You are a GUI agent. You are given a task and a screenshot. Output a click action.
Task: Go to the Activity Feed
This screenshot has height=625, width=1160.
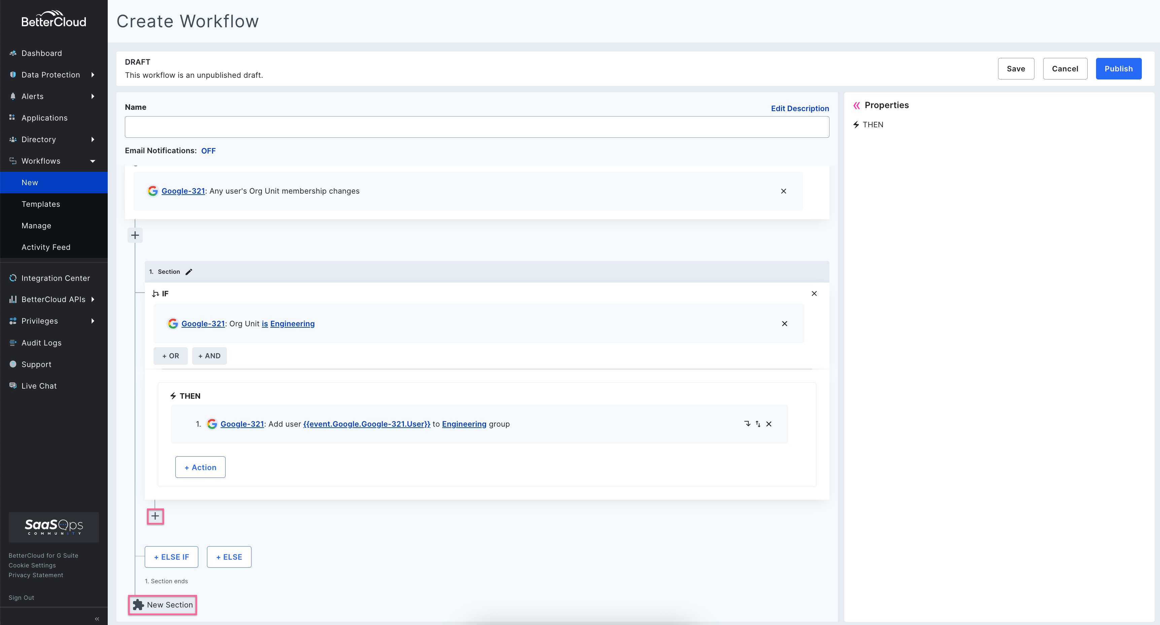tap(46, 248)
